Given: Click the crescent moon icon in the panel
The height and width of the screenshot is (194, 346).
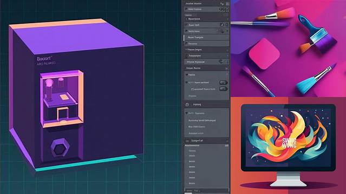Looking at the screenshot, I should click(222, 25).
